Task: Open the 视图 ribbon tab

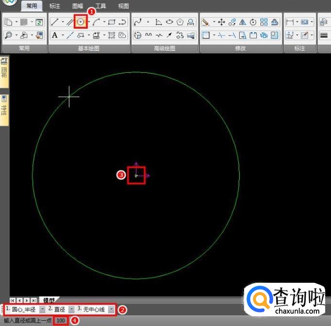Action: click(123, 6)
